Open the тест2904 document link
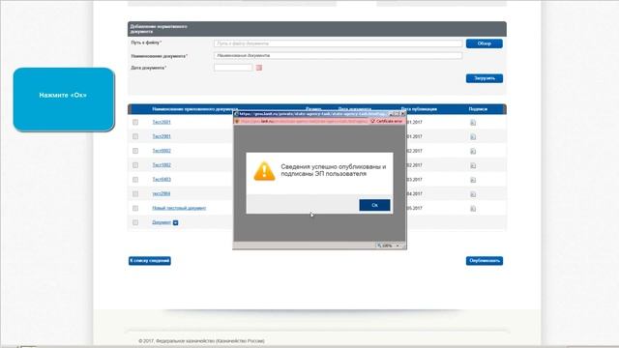Screen dimensions: 619x348 pos(162,193)
